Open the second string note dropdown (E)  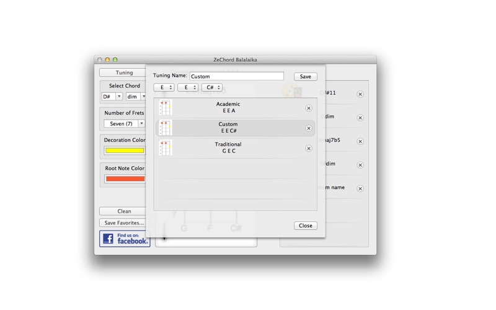188,87
